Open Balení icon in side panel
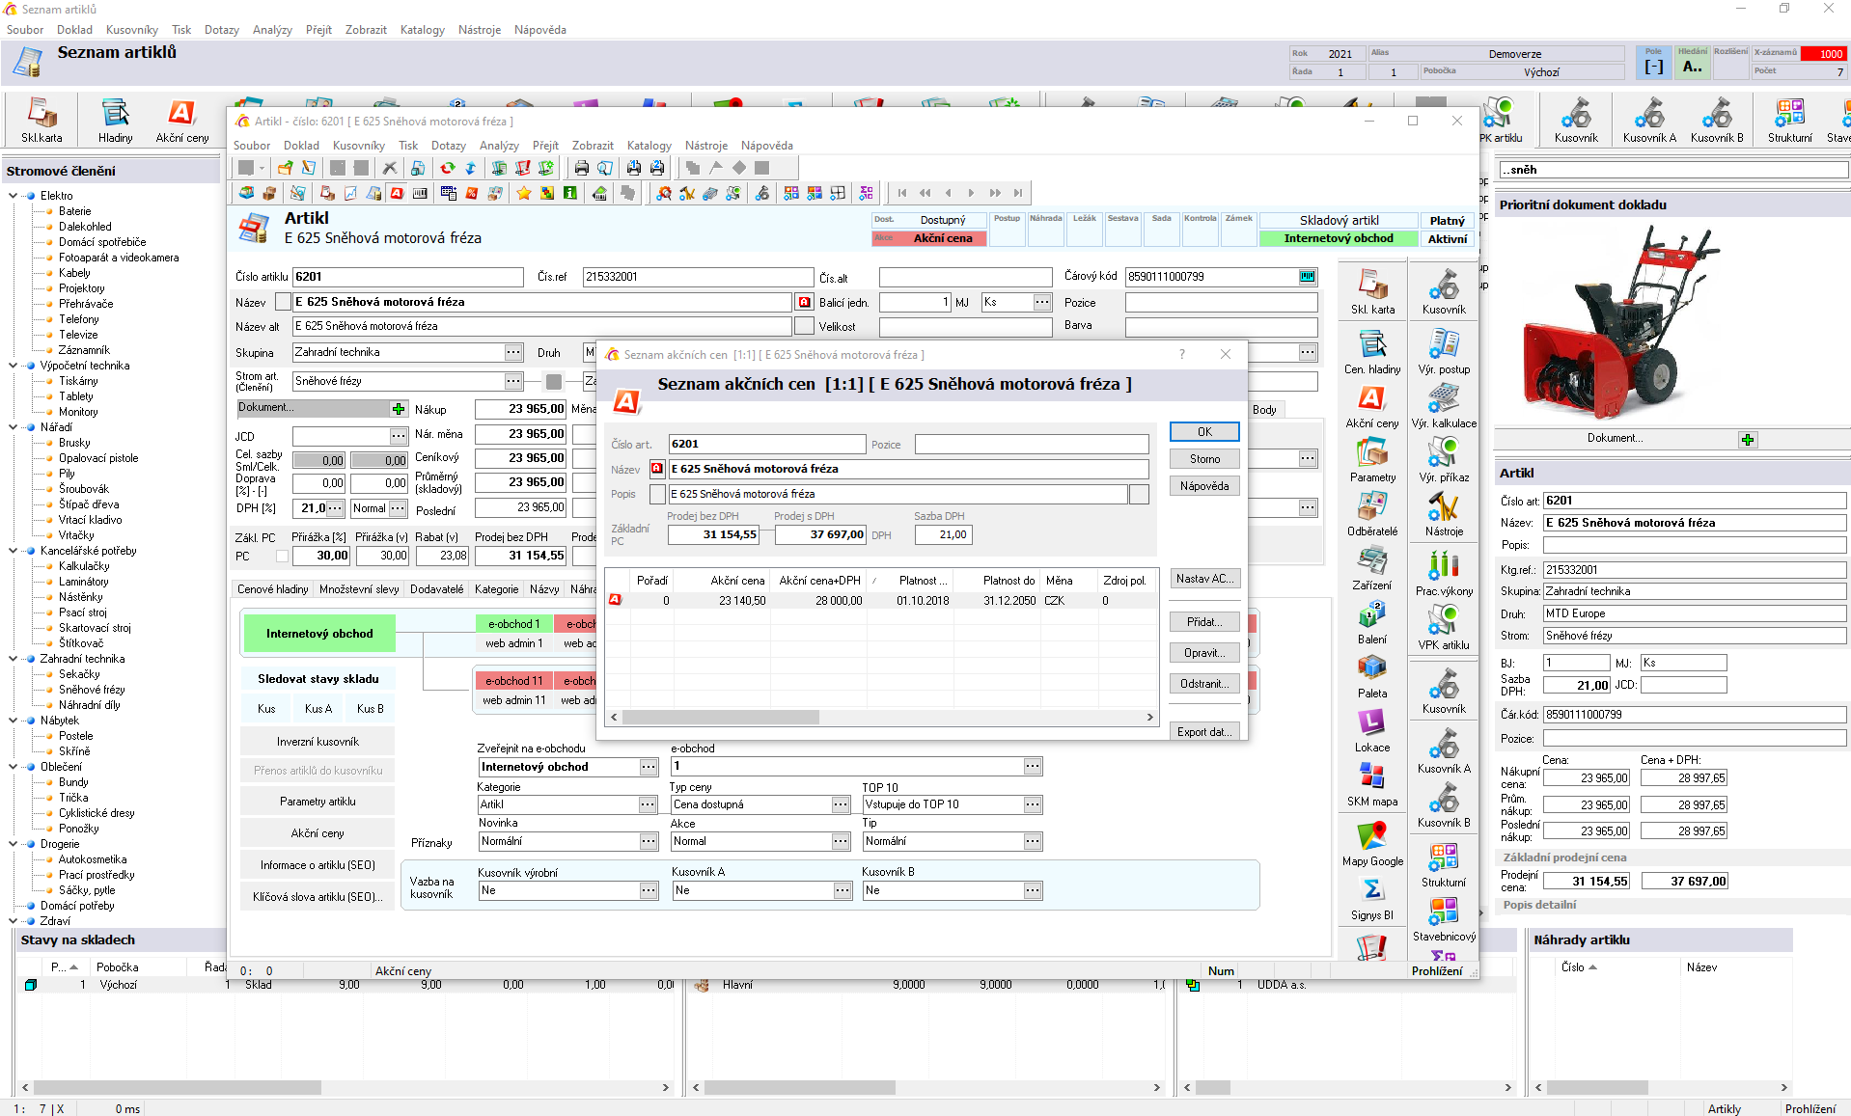Viewport: 1851px width, 1116px height. click(x=1372, y=621)
